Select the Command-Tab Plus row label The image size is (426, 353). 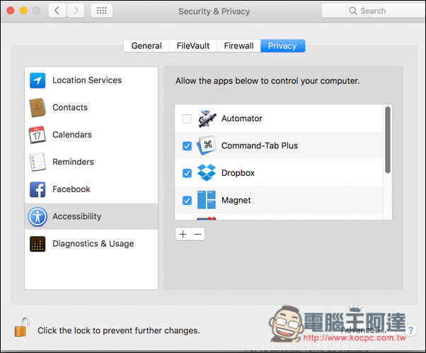tap(260, 145)
